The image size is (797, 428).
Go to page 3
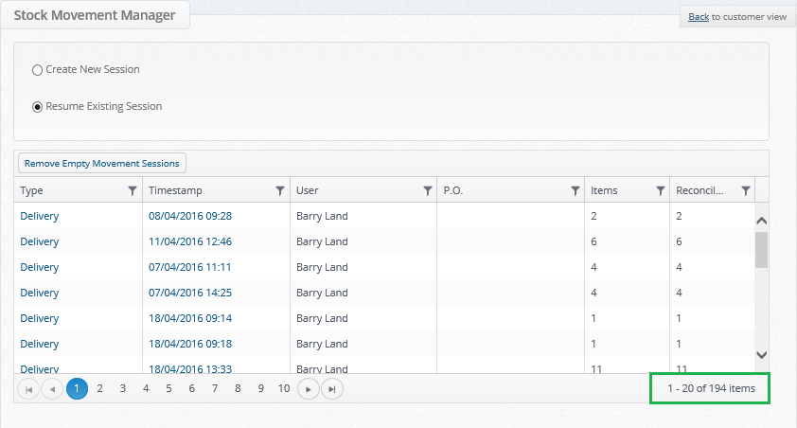[122, 389]
